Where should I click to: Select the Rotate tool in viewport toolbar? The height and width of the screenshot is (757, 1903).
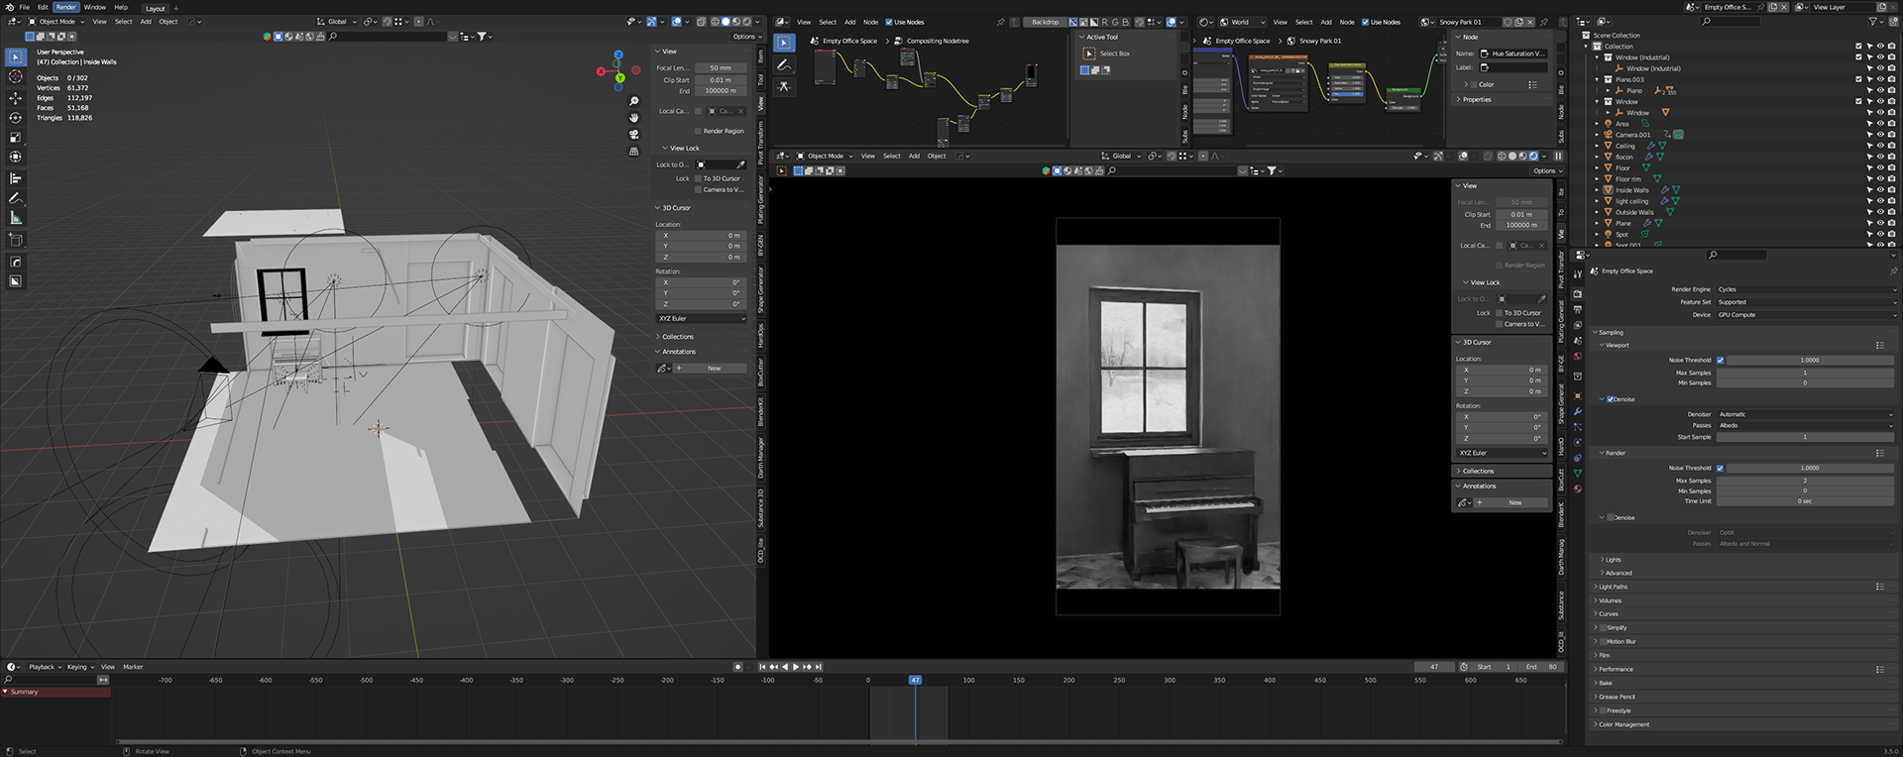(15, 118)
